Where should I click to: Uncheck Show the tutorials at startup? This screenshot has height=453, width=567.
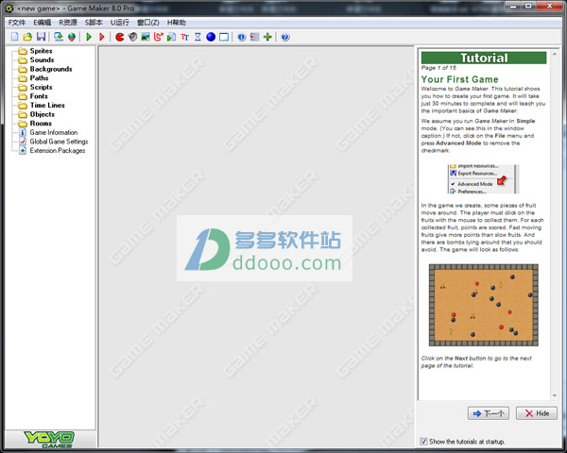tap(423, 441)
